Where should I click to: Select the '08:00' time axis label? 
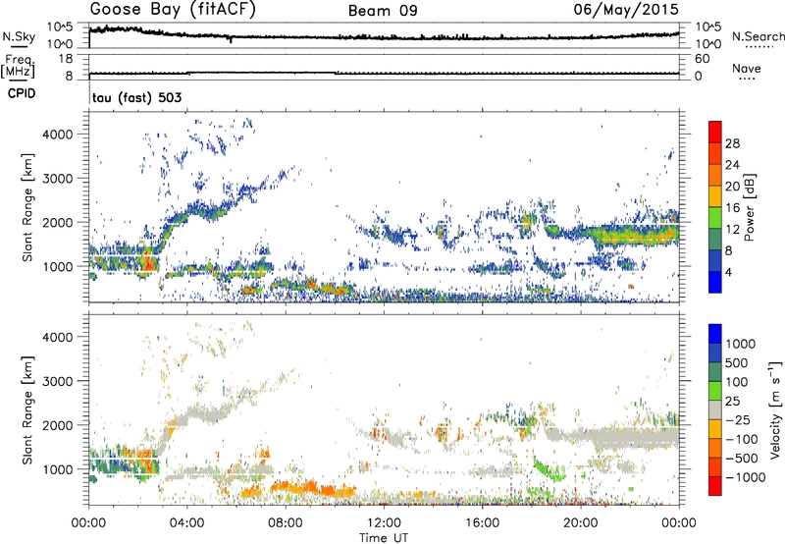coord(286,523)
